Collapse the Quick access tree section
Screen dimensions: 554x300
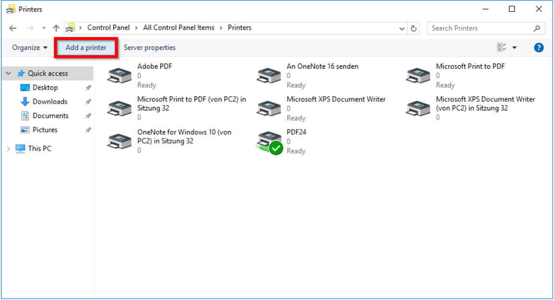coord(8,73)
